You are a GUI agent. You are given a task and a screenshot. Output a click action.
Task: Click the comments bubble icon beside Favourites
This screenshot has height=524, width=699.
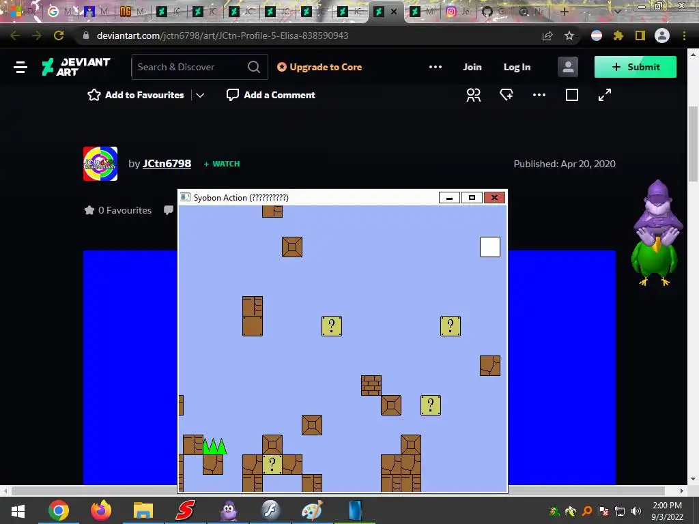(169, 210)
